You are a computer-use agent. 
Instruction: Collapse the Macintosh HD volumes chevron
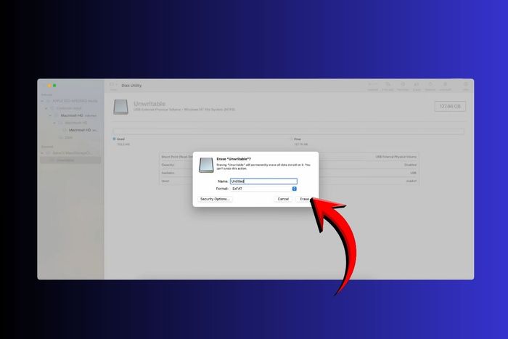click(50, 115)
